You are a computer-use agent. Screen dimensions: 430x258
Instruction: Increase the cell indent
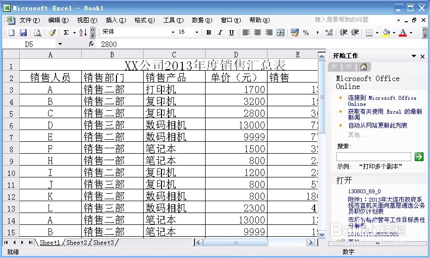(355, 33)
